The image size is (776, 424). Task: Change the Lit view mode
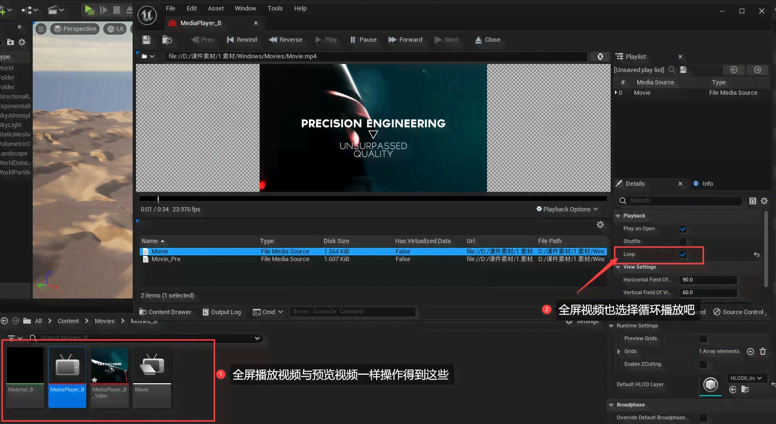pos(116,29)
